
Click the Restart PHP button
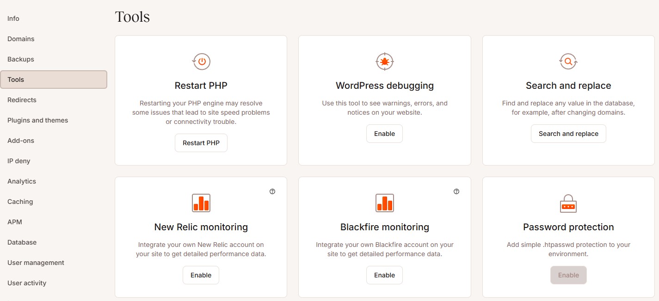click(x=201, y=143)
